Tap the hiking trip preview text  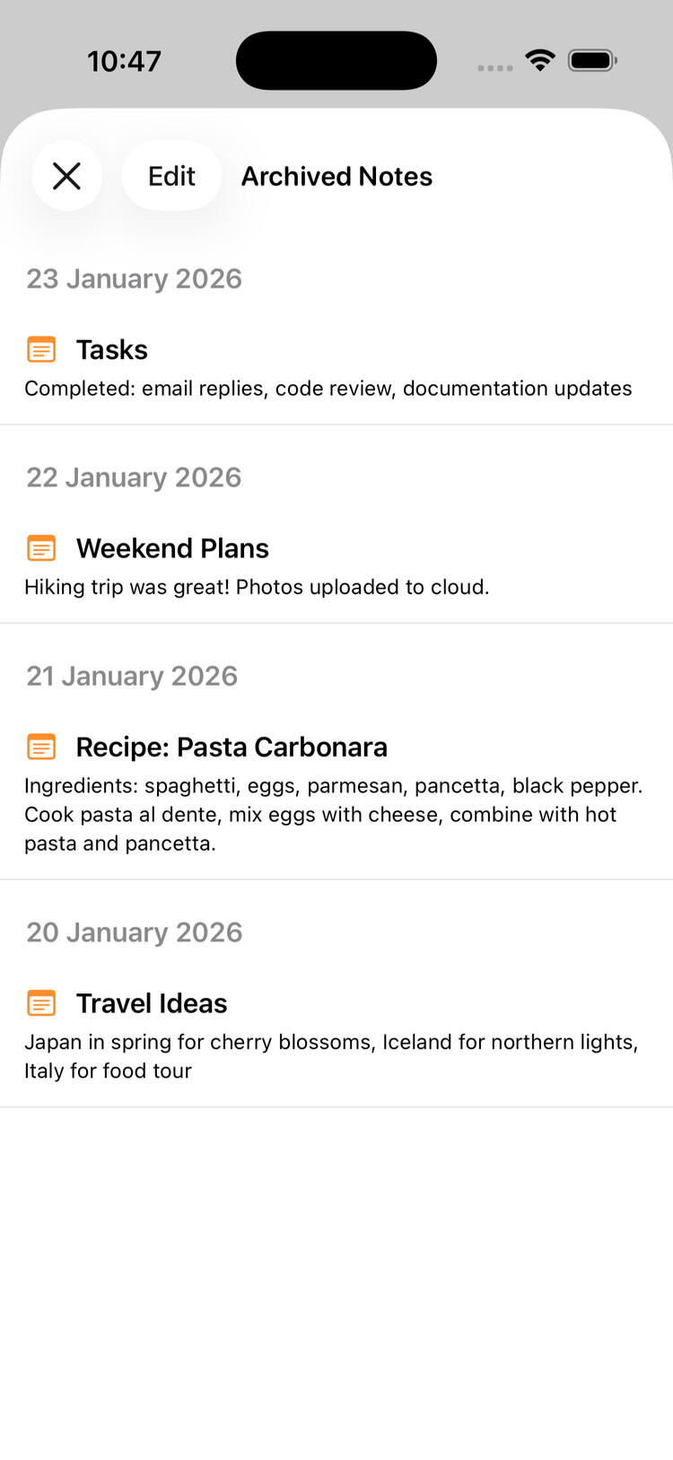click(x=257, y=587)
